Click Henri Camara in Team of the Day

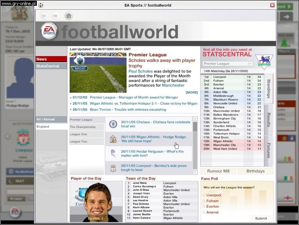coord(141,218)
